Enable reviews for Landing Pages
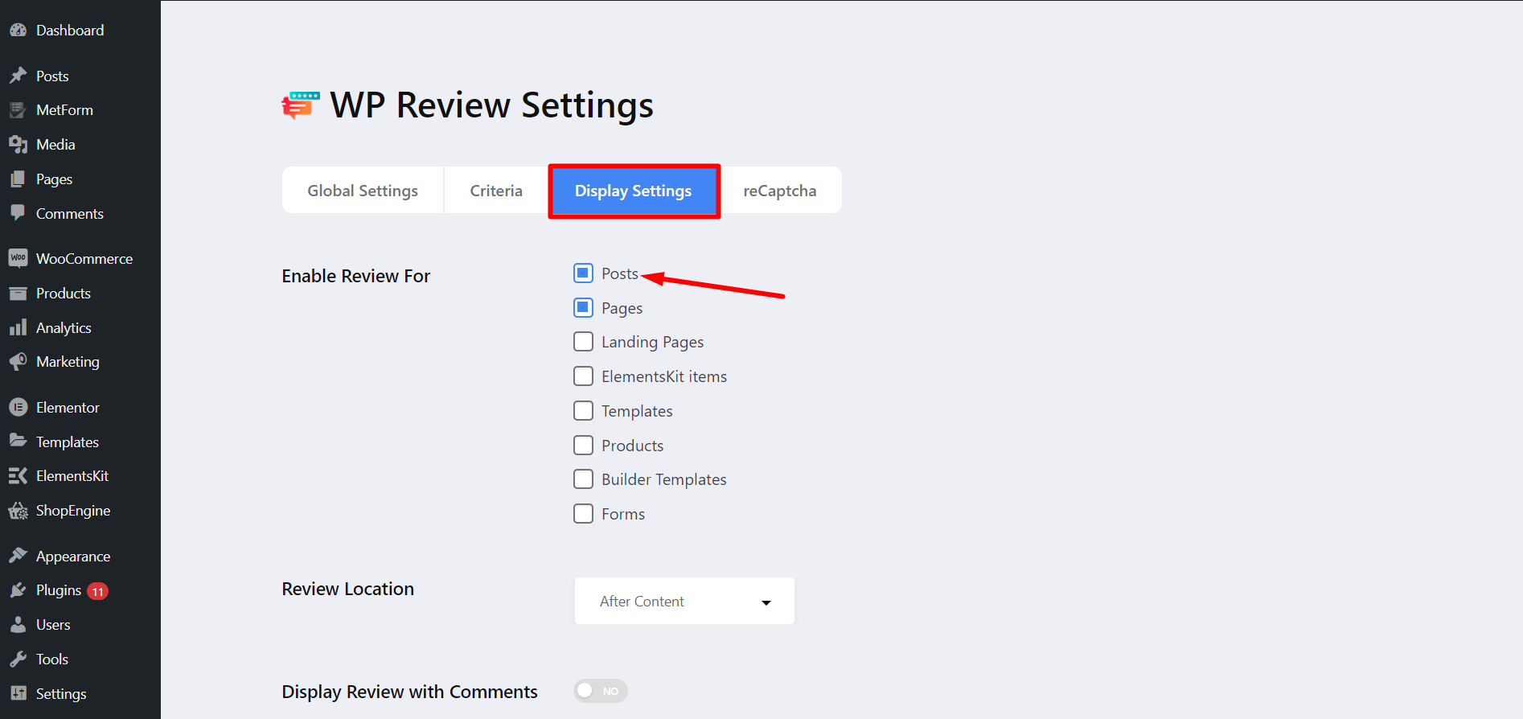 click(x=583, y=342)
